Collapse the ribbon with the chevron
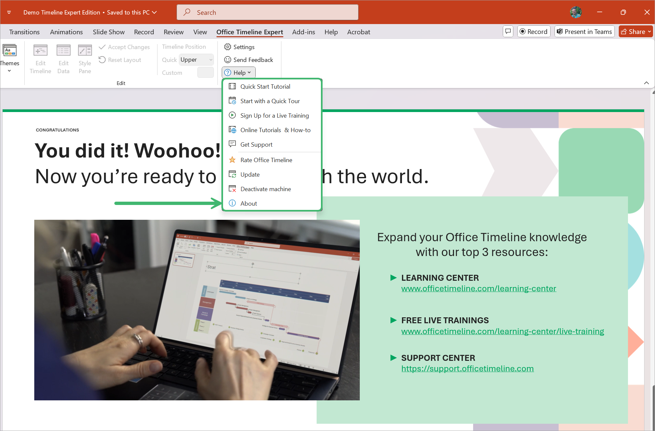Screen dimensions: 655x431 (646, 83)
